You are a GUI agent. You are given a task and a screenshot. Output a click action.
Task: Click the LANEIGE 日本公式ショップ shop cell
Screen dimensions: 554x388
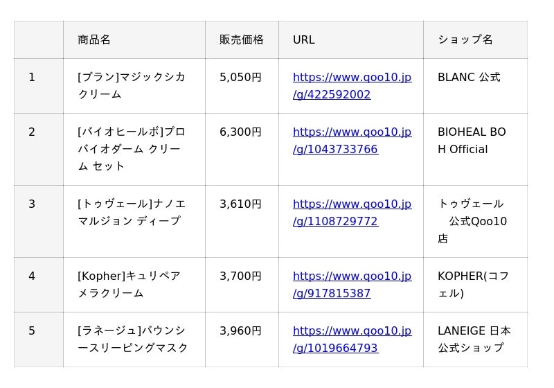(474, 339)
